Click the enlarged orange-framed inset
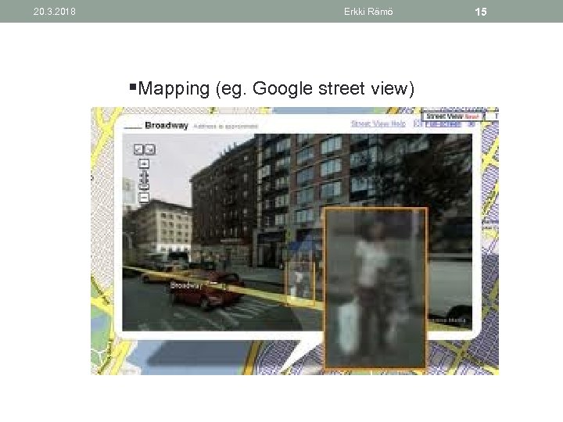563x422 pixels. point(376,288)
